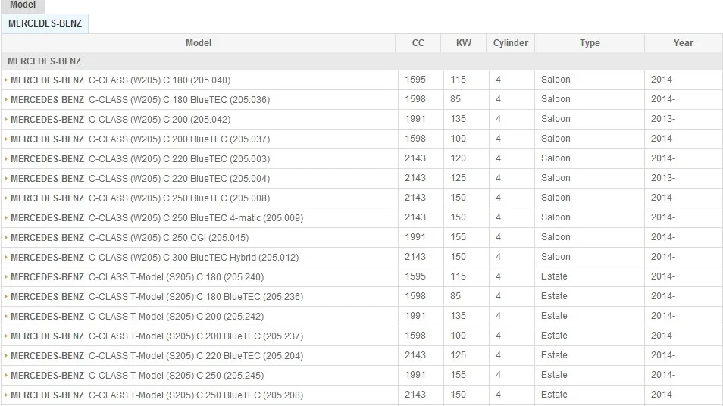The height and width of the screenshot is (406, 723).
Task: Click CC value 2143 in C 250 BlueTEC (205.008) row
Action: tap(415, 198)
